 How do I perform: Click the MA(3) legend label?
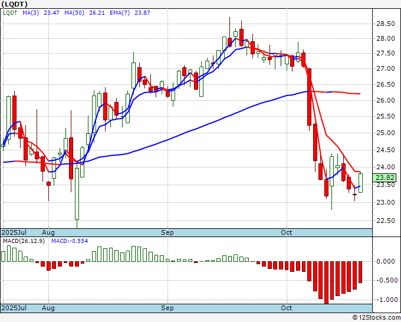pos(31,13)
